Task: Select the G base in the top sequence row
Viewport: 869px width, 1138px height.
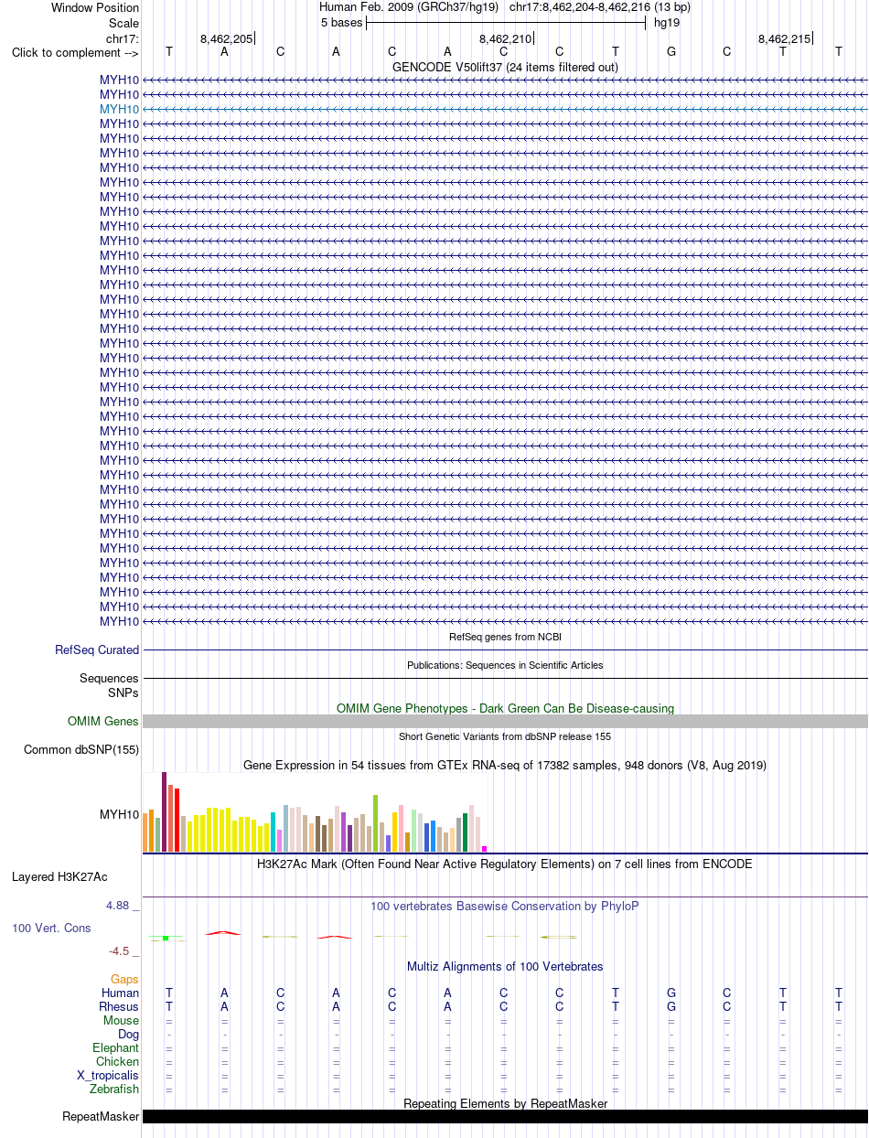Action: (671, 52)
